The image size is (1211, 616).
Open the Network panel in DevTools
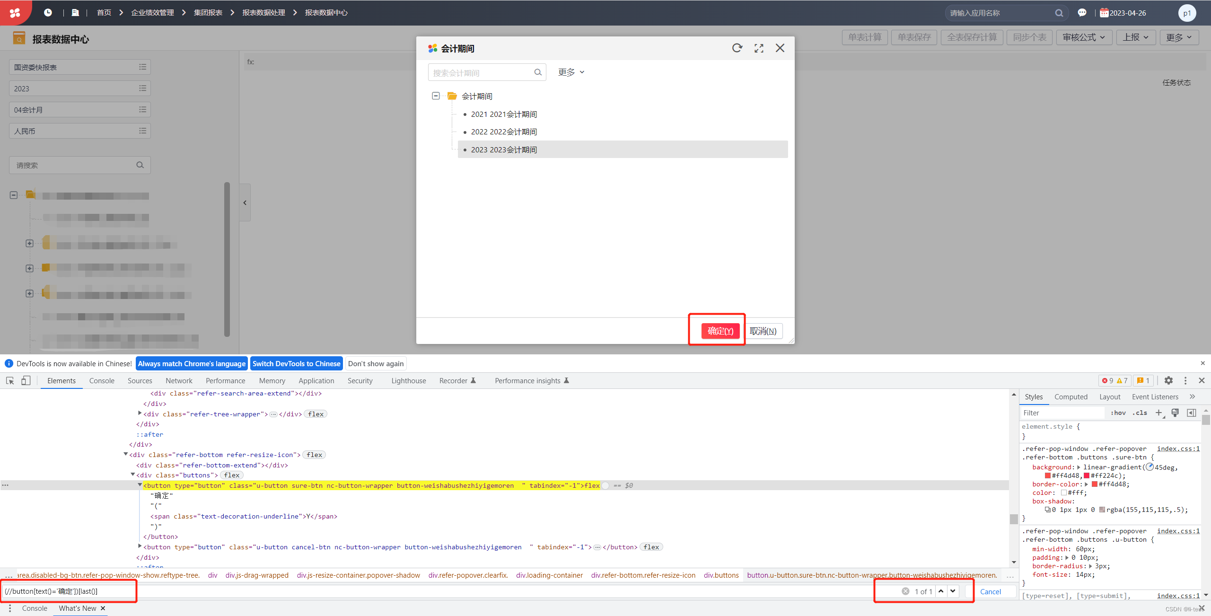point(179,380)
